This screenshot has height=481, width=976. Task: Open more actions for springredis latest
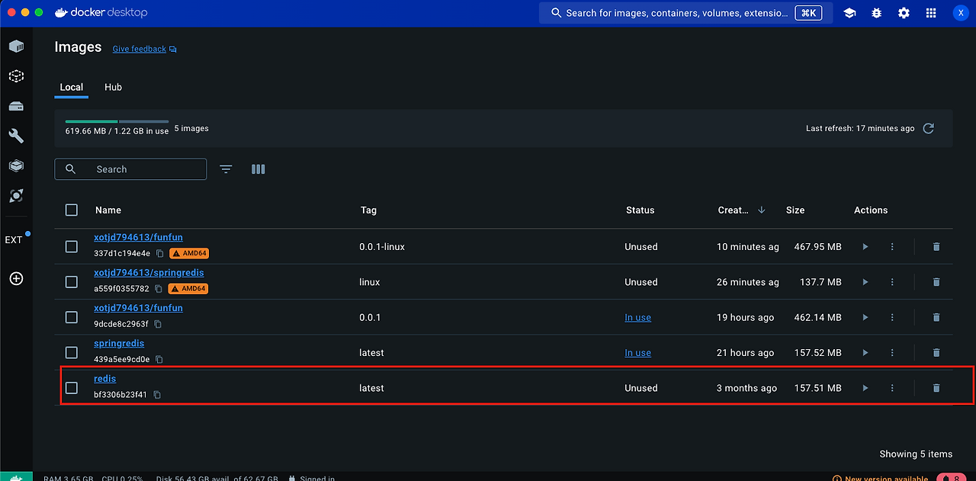point(892,353)
